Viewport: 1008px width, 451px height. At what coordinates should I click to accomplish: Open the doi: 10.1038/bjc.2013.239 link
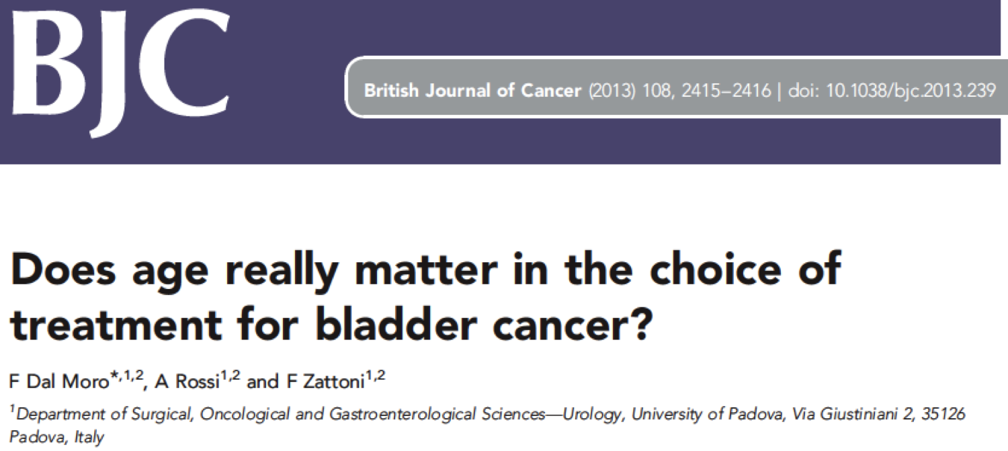click(891, 90)
